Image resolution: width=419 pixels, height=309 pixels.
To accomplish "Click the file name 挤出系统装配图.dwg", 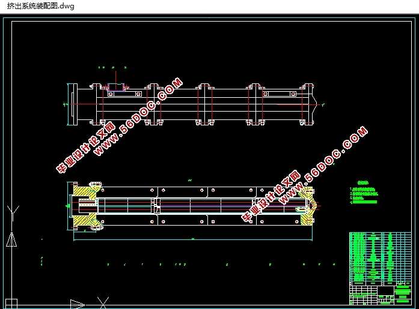I will [41, 6].
